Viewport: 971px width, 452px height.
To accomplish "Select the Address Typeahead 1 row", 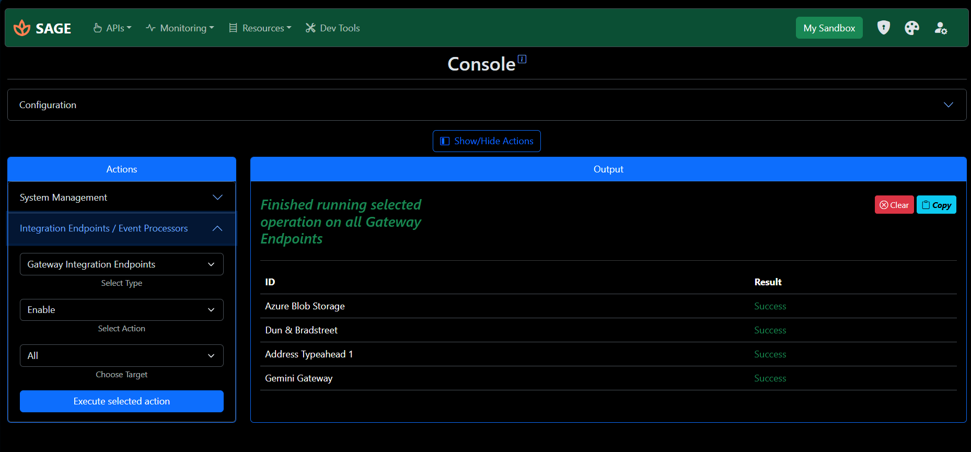I will click(x=608, y=354).
